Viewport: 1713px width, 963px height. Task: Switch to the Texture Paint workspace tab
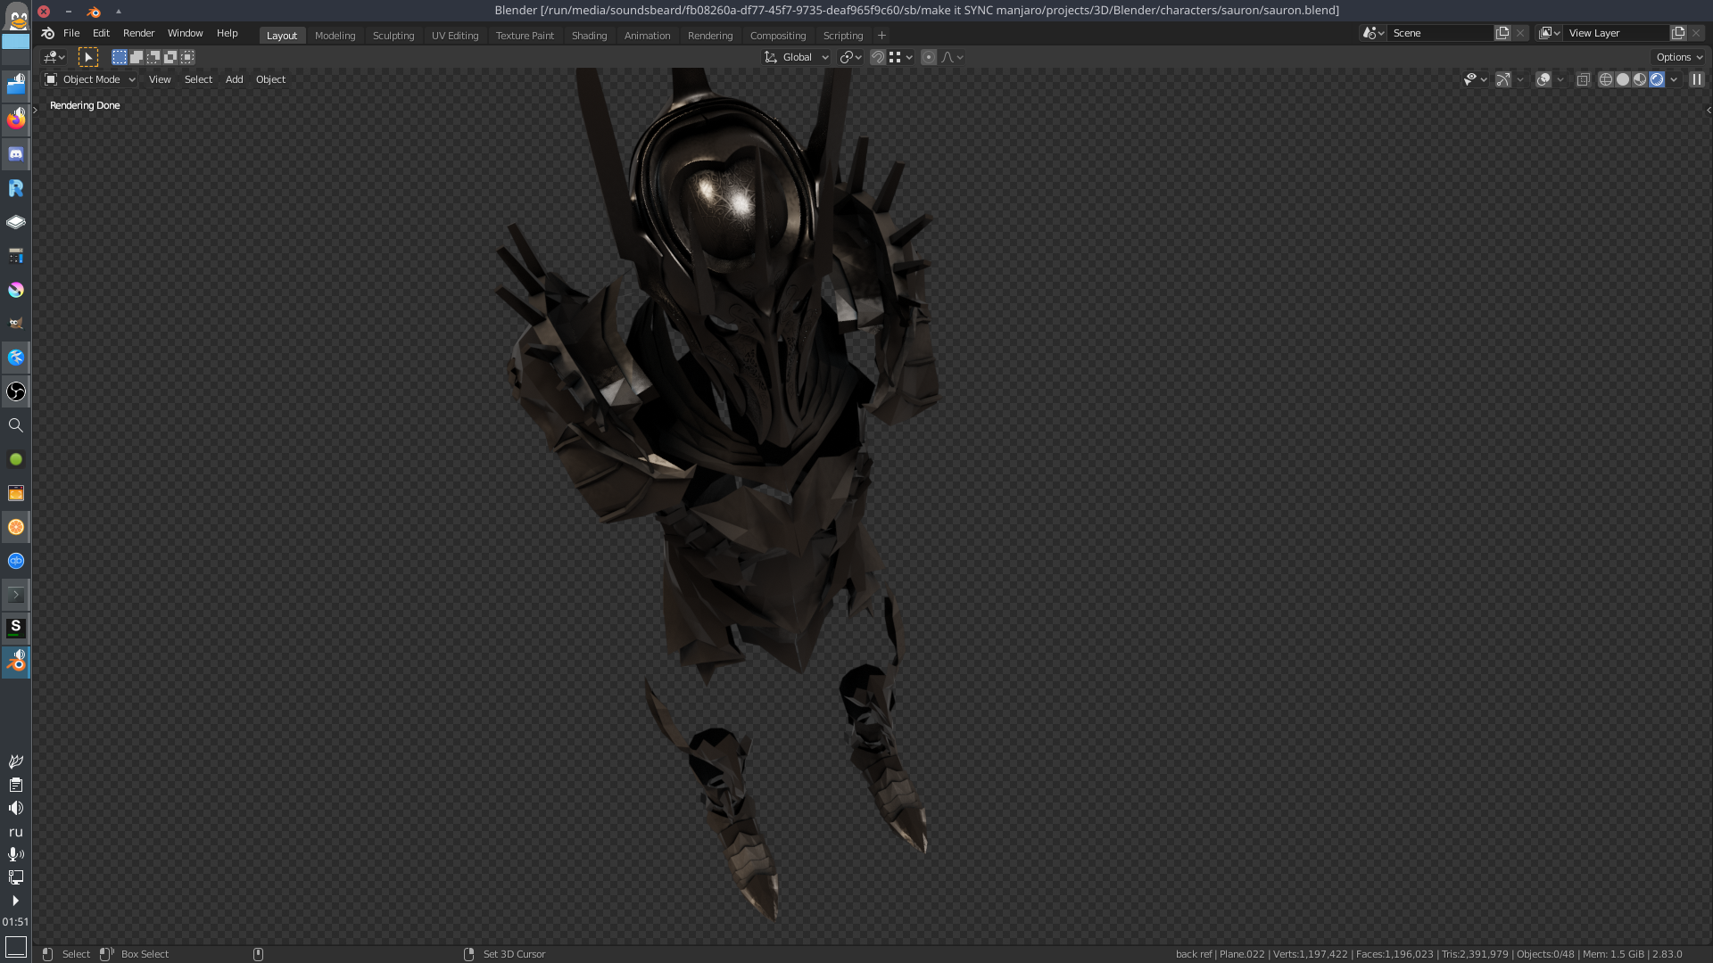(525, 36)
